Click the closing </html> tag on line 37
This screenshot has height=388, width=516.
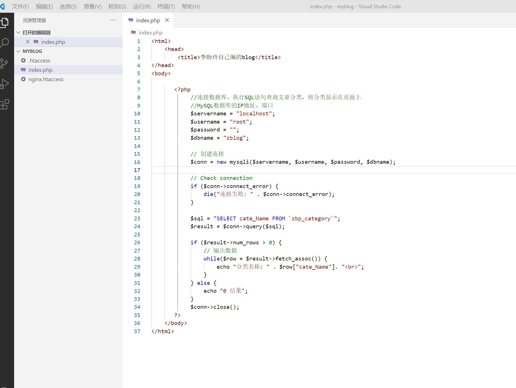[163, 331]
